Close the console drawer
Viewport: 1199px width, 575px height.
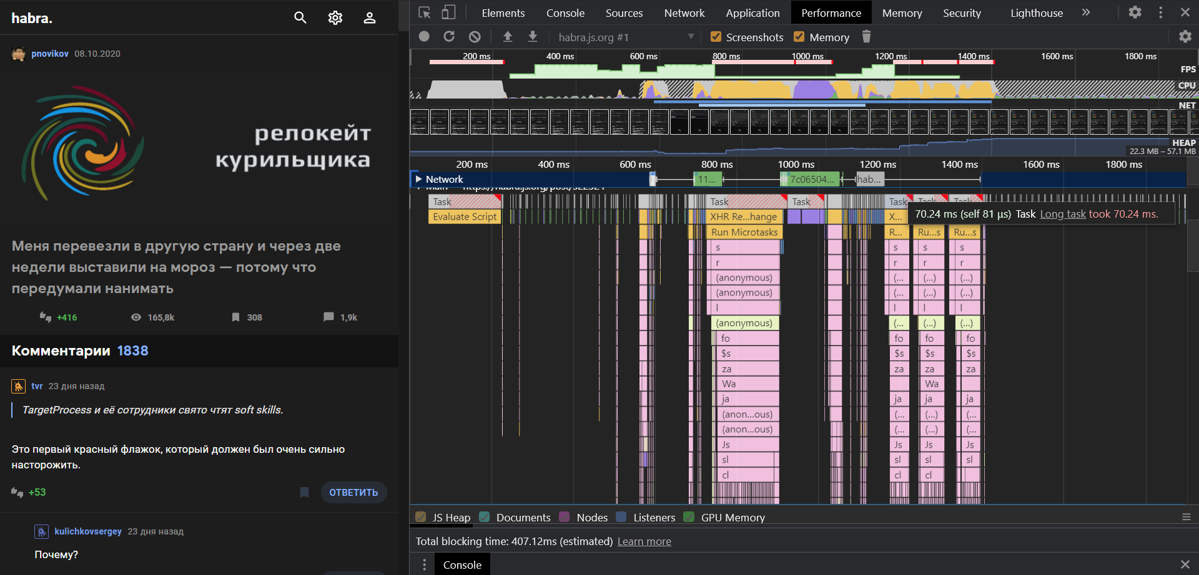[1185, 564]
